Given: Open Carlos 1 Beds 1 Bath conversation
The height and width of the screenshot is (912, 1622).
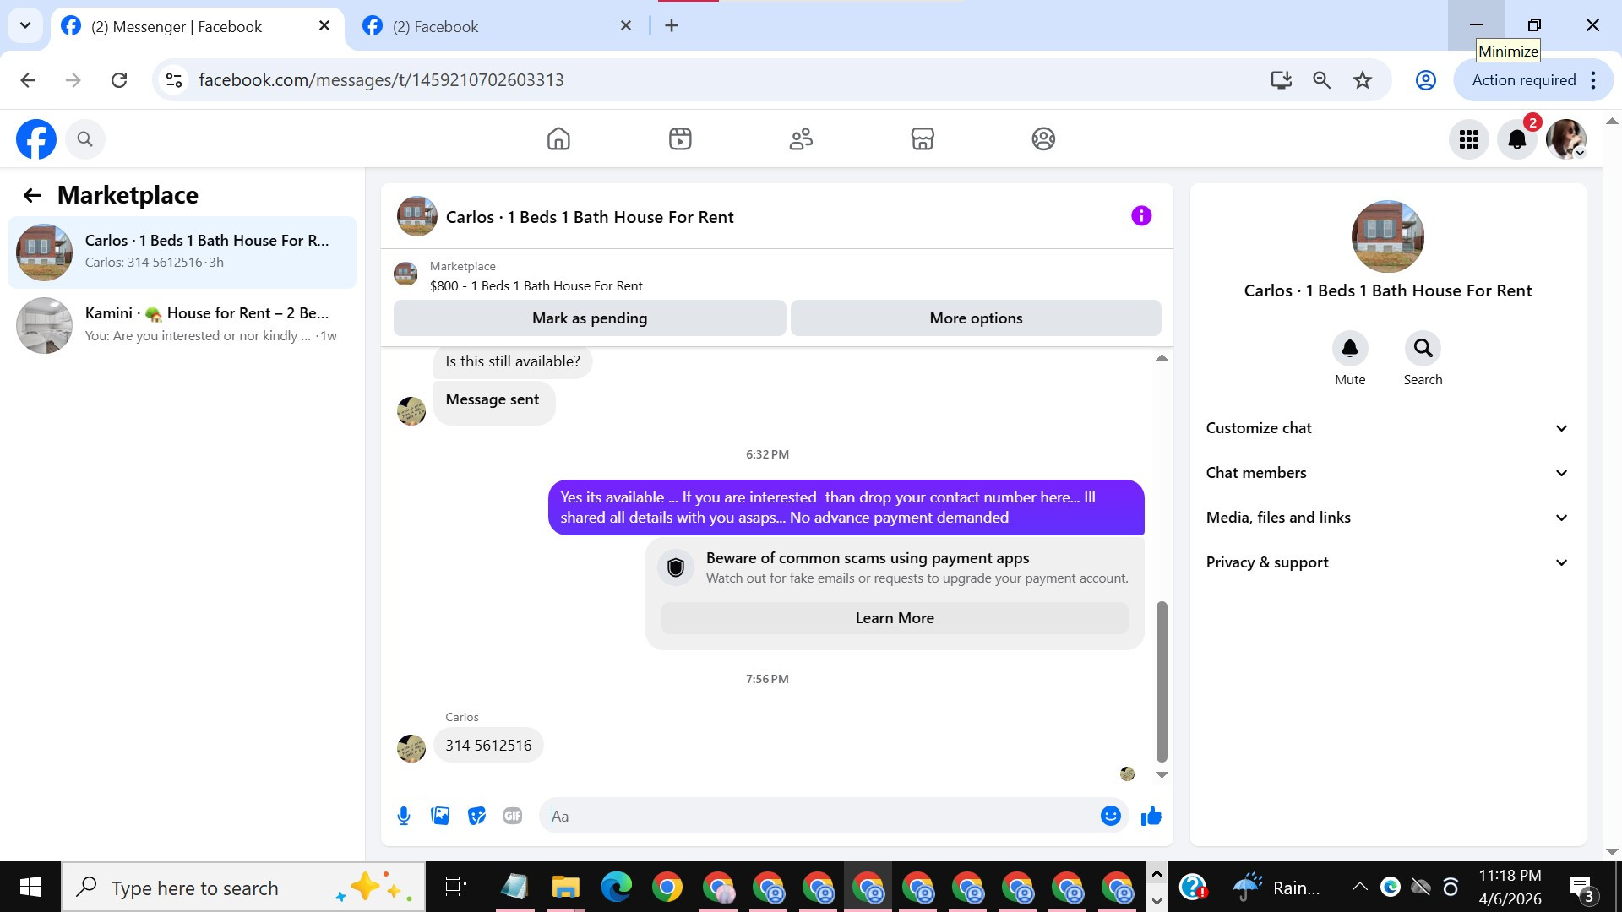Looking at the screenshot, I should [182, 252].
